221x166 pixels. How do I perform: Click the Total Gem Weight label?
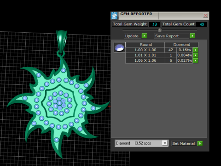coord(130,24)
